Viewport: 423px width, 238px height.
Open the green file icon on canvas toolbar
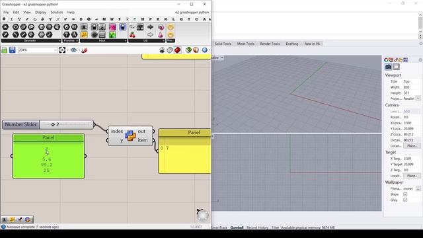pyautogui.click(x=5, y=50)
